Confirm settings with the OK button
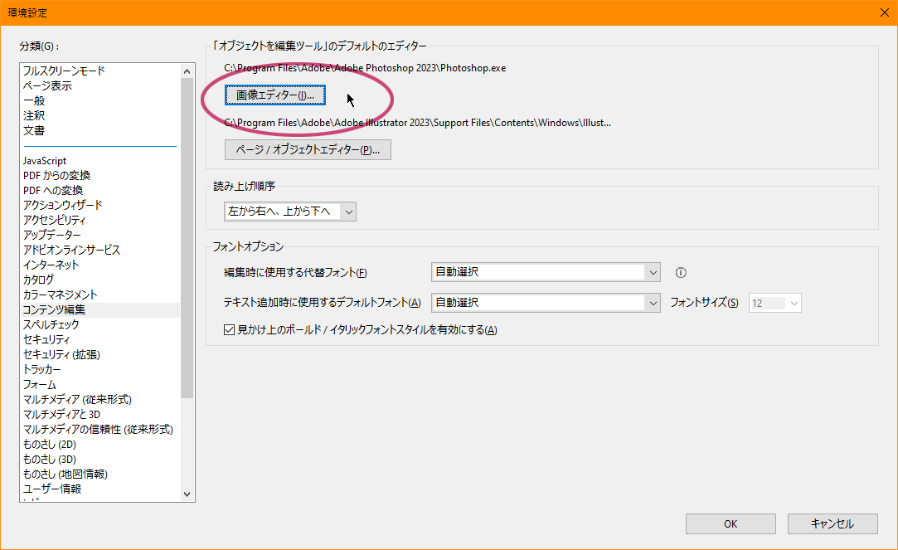This screenshot has height=550, width=898. (730, 523)
